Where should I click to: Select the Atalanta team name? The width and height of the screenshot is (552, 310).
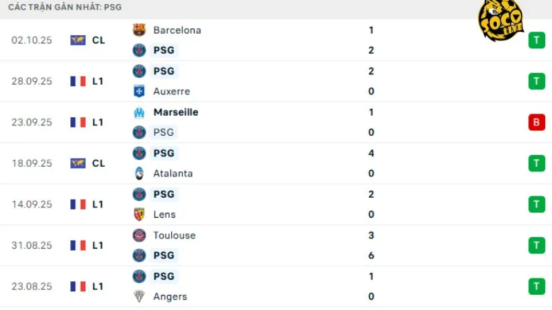(x=173, y=174)
